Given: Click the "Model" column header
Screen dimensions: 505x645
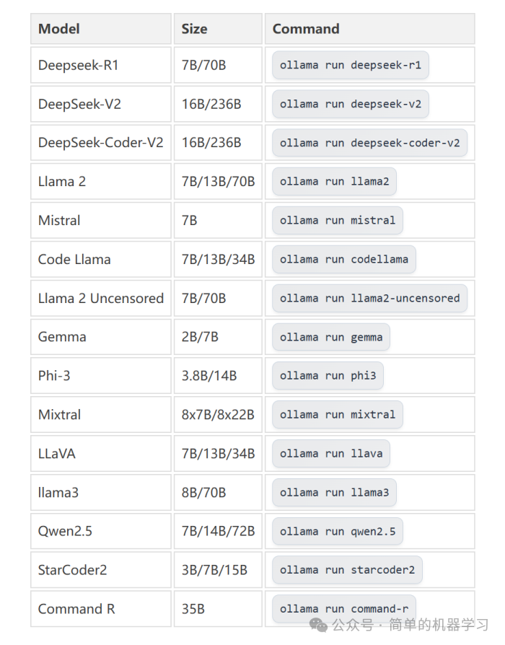Looking at the screenshot, I should click(x=59, y=29).
